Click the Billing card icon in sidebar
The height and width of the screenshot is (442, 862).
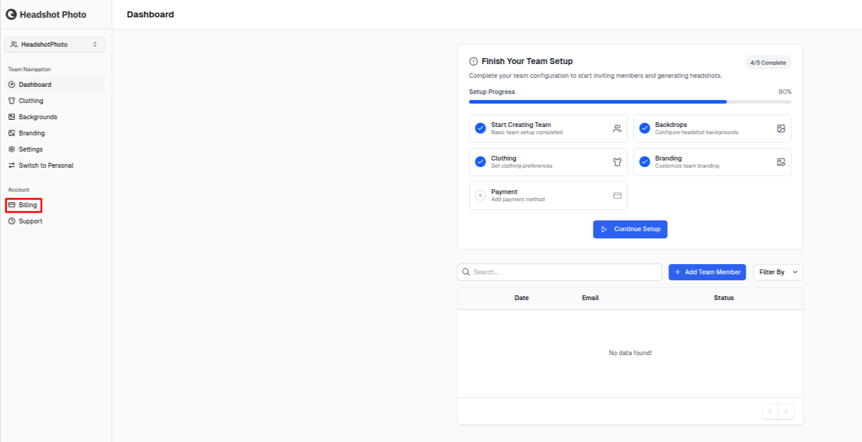13,205
